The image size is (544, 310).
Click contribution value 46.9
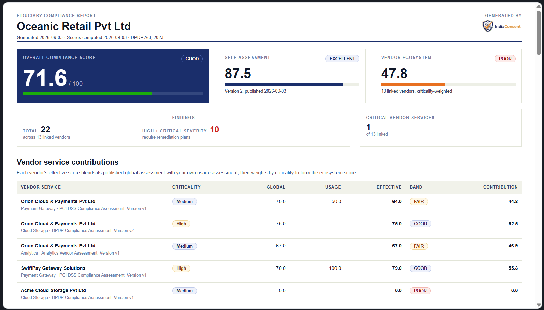pos(513,246)
